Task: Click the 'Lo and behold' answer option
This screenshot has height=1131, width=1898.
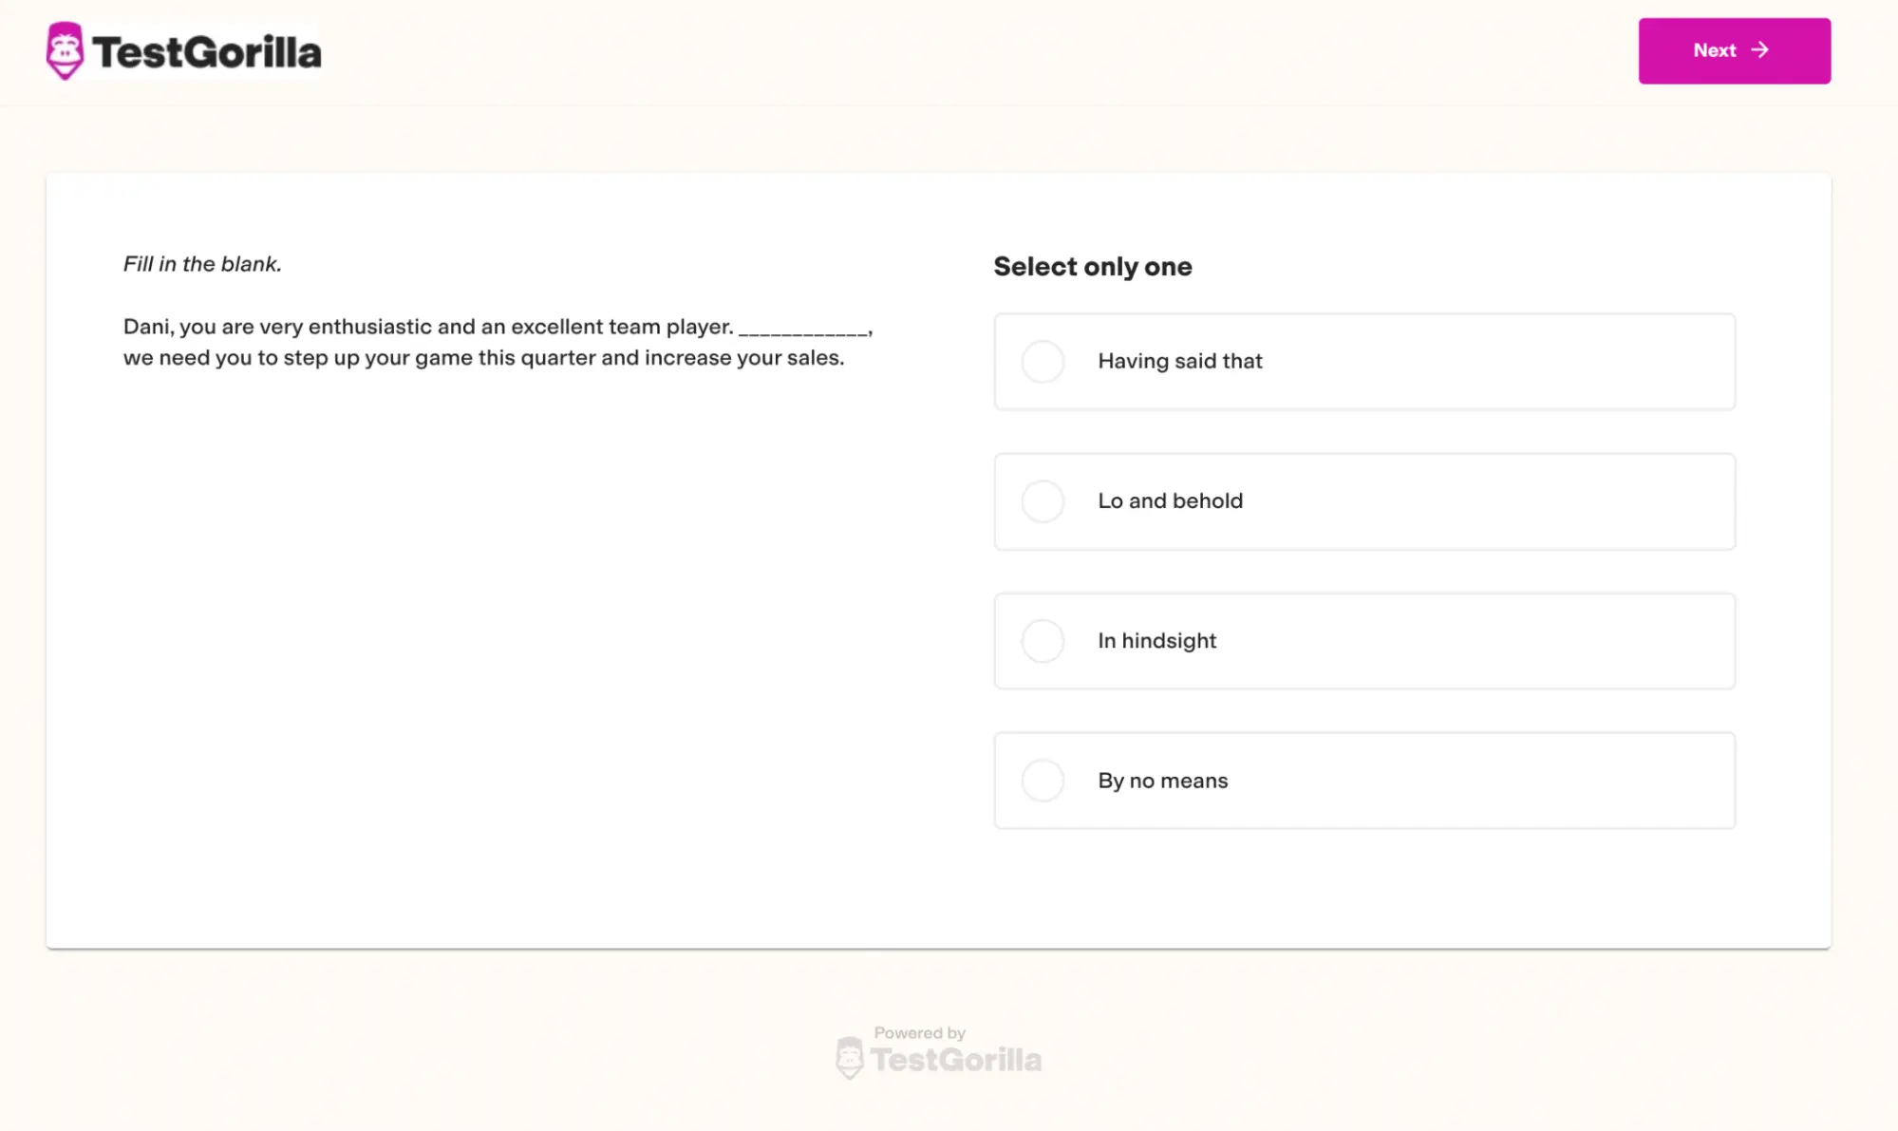Action: pos(1363,500)
